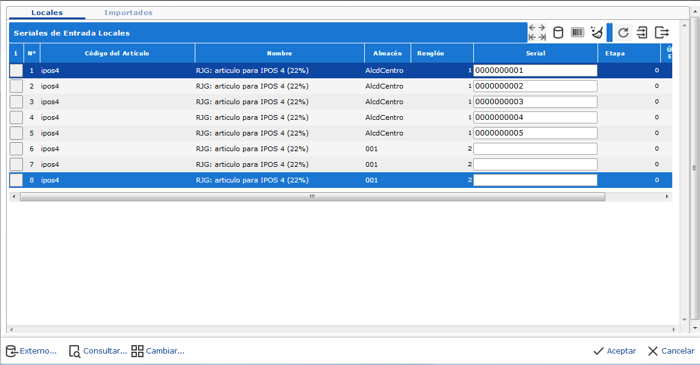700x365 pixels.
Task: Jump to first record arrow icon
Action: tap(532, 37)
